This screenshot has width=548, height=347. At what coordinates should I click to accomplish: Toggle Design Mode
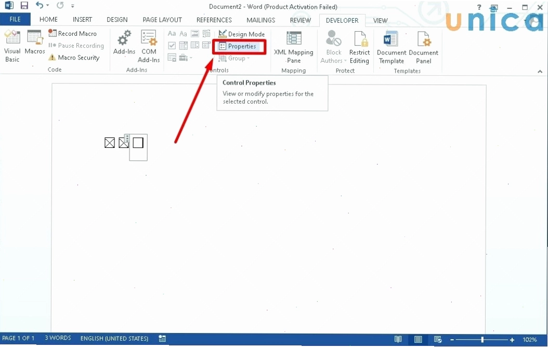(x=241, y=34)
